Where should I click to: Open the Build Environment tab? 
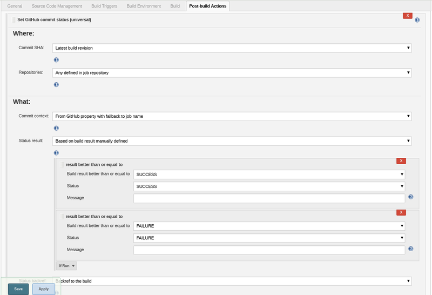coord(144,6)
